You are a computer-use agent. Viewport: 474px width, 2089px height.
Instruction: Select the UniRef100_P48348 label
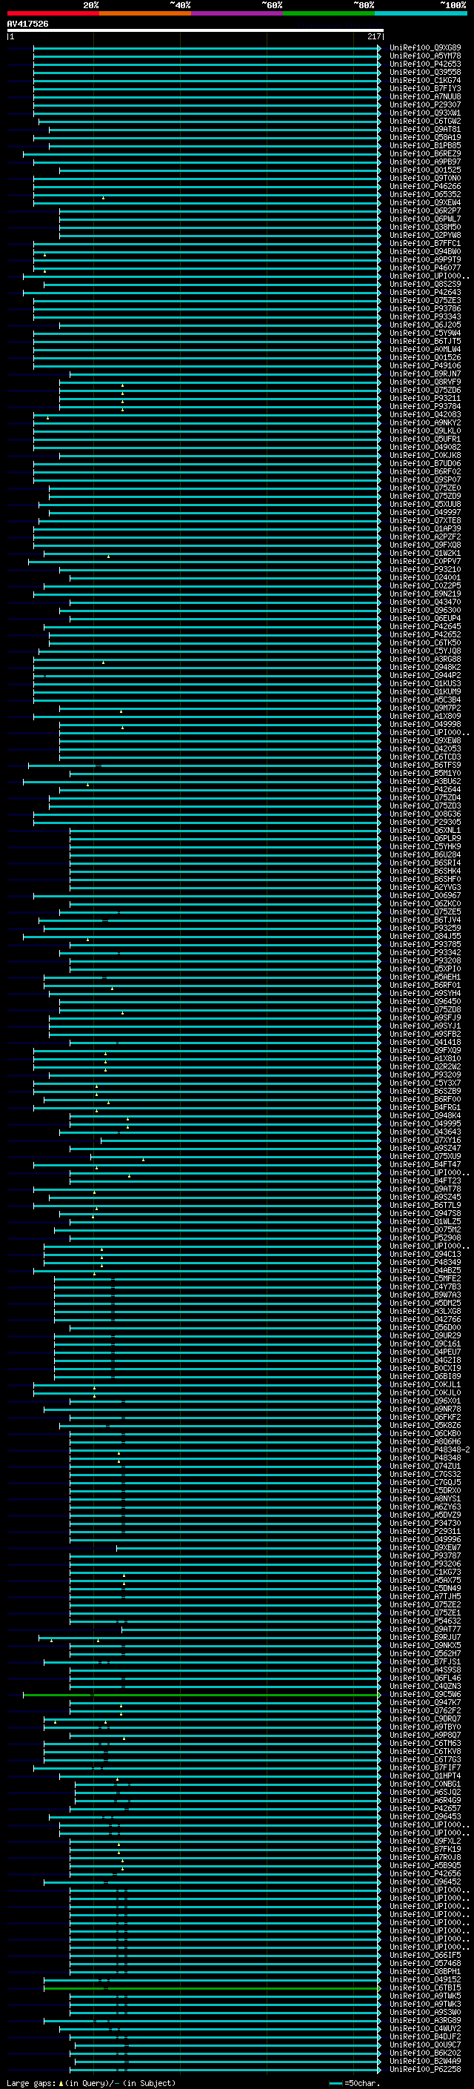(x=425, y=1458)
